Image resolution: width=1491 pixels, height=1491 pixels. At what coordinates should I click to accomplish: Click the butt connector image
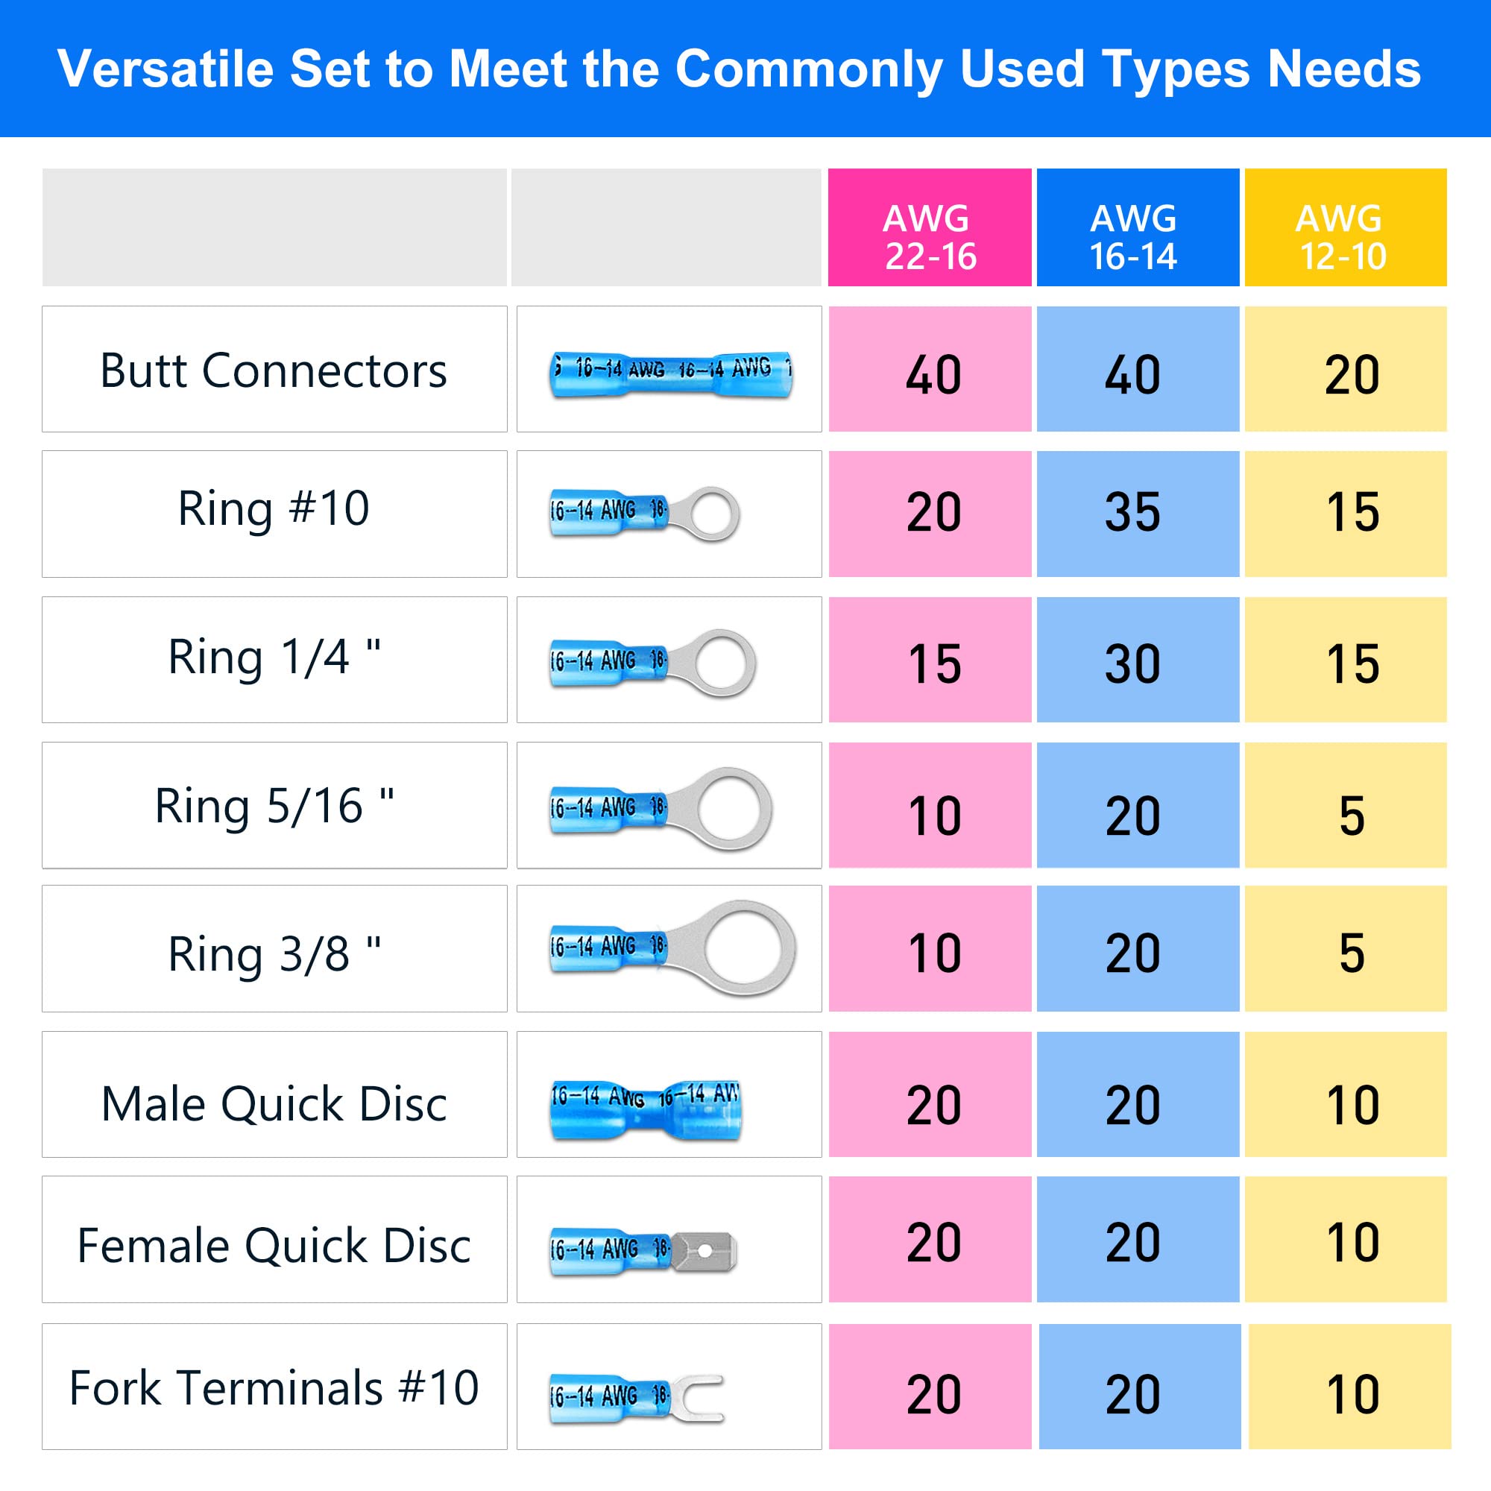(x=670, y=374)
